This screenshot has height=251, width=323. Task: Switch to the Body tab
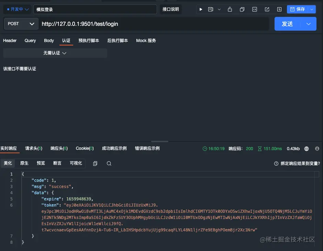[x=49, y=41]
